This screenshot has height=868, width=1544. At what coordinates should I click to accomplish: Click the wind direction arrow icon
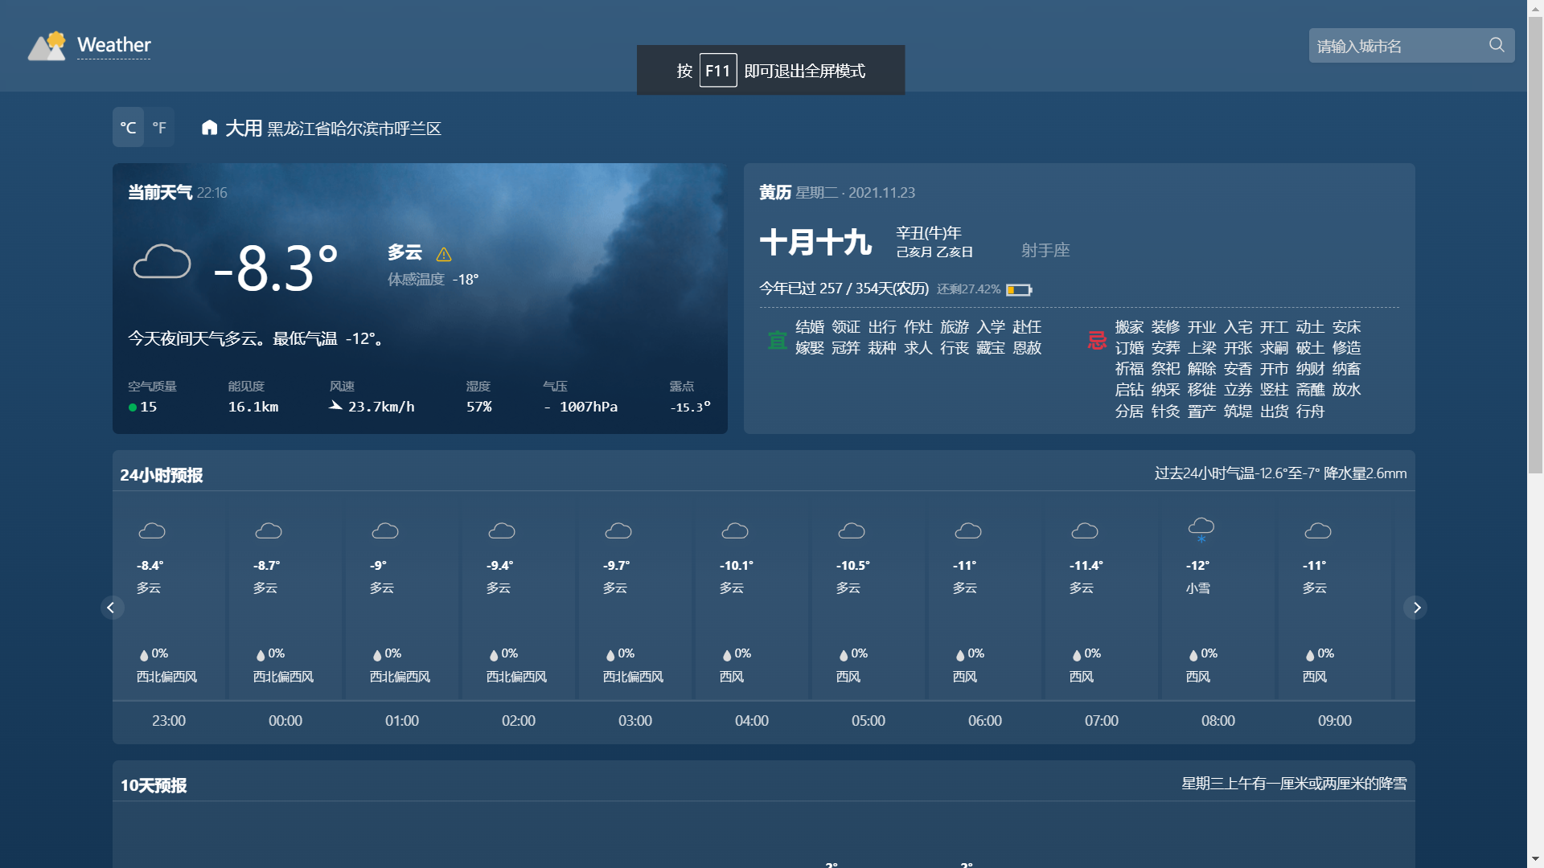click(x=335, y=406)
